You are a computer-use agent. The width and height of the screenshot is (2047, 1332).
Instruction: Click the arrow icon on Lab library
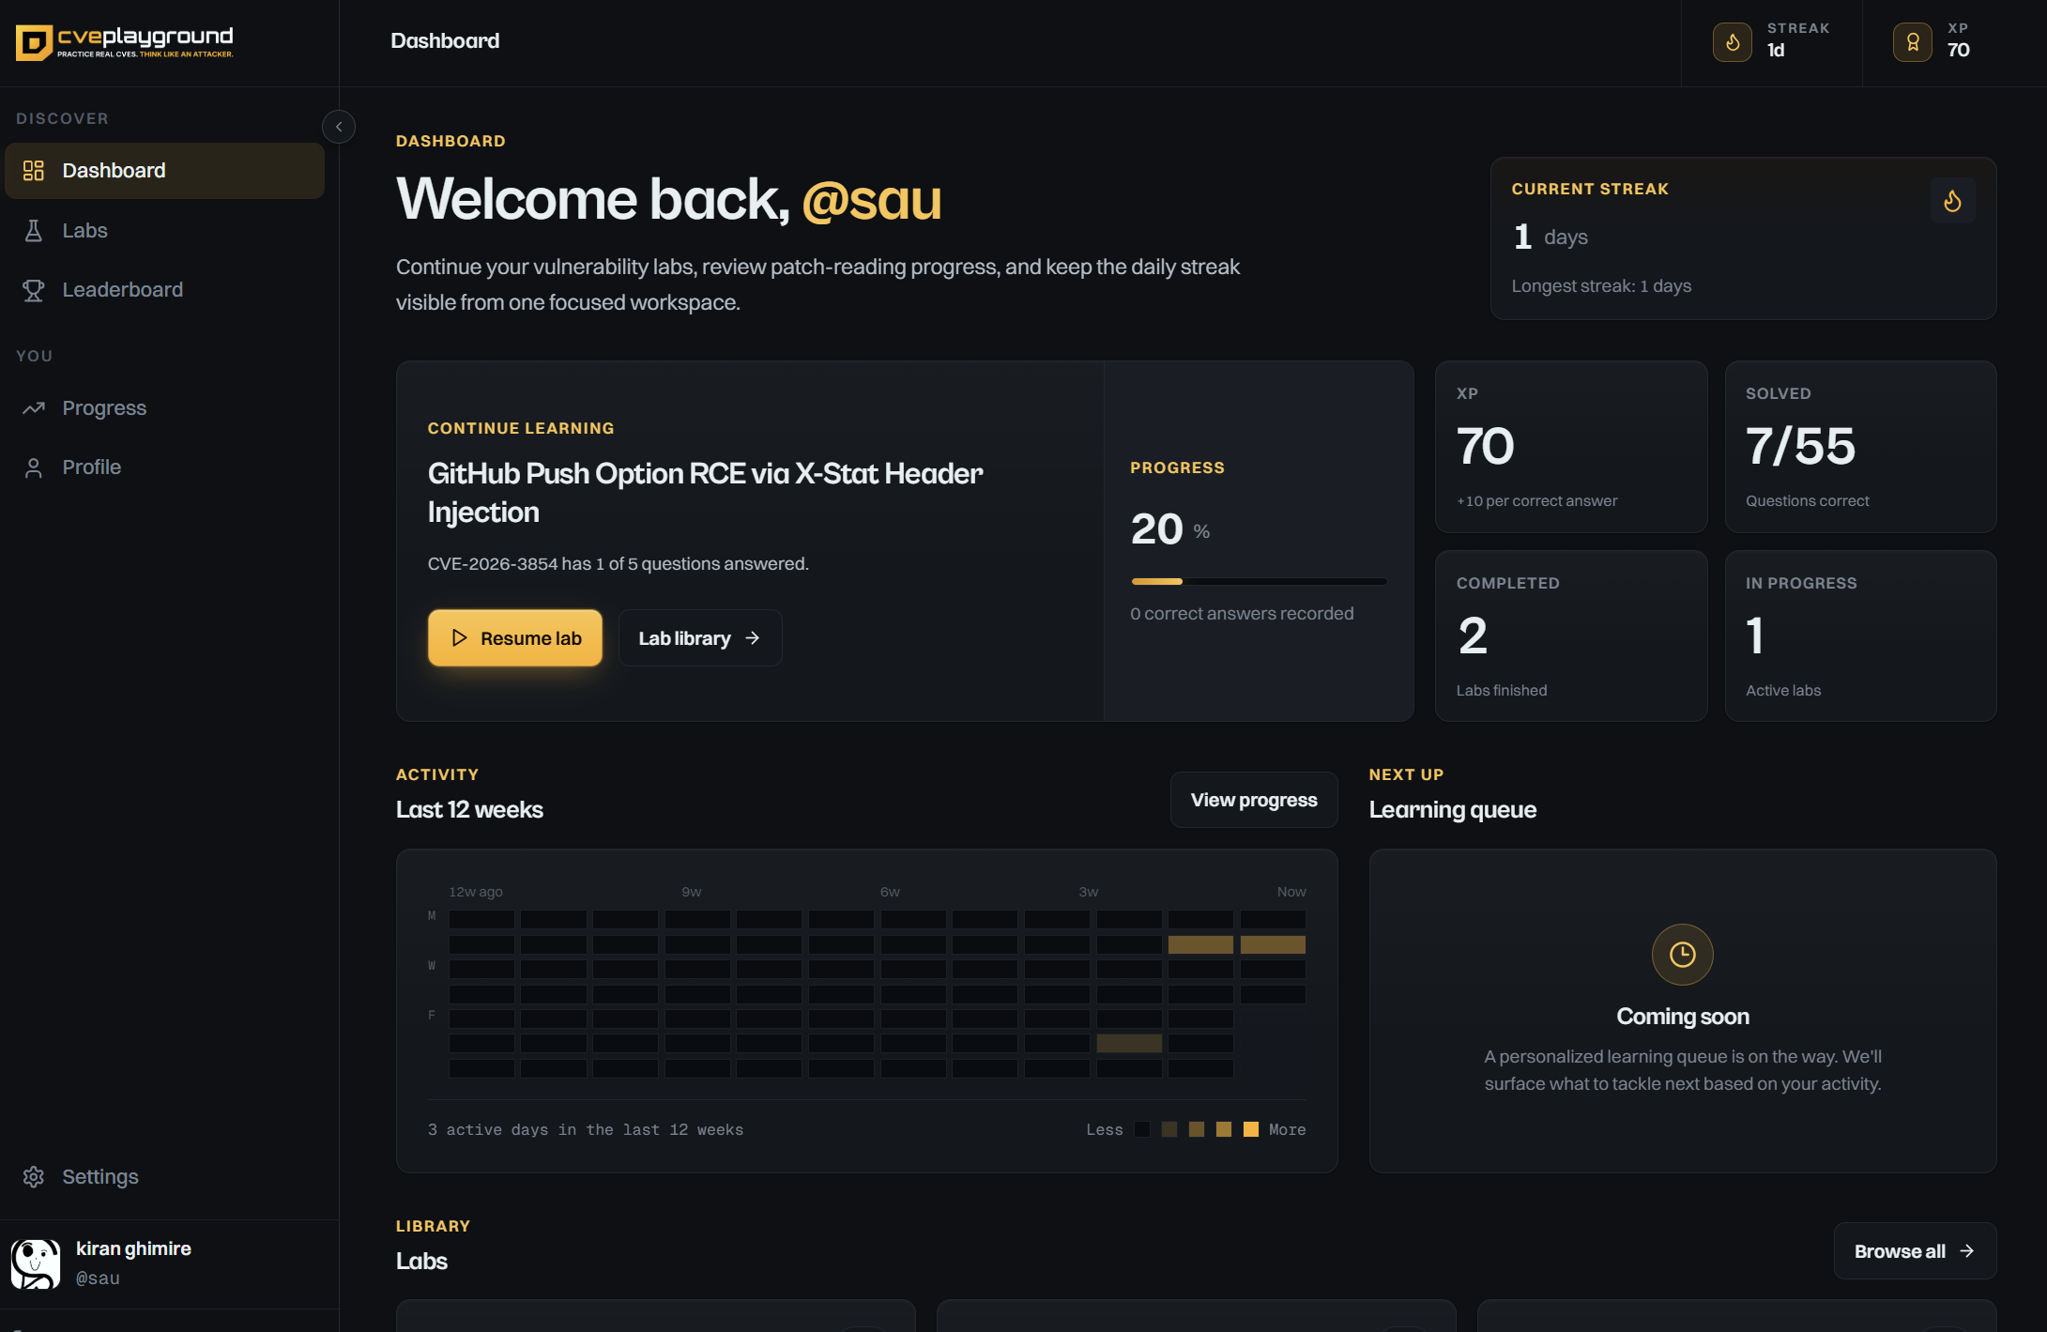point(753,638)
